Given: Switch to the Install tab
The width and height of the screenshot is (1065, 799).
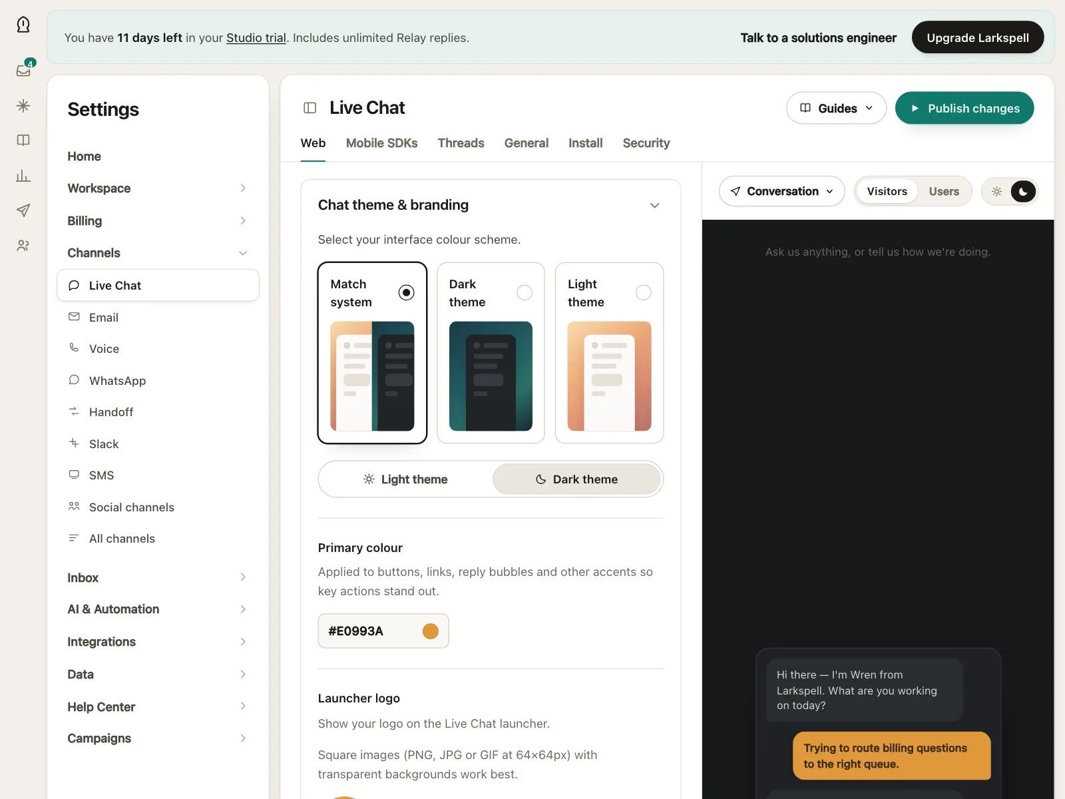Looking at the screenshot, I should tap(585, 143).
